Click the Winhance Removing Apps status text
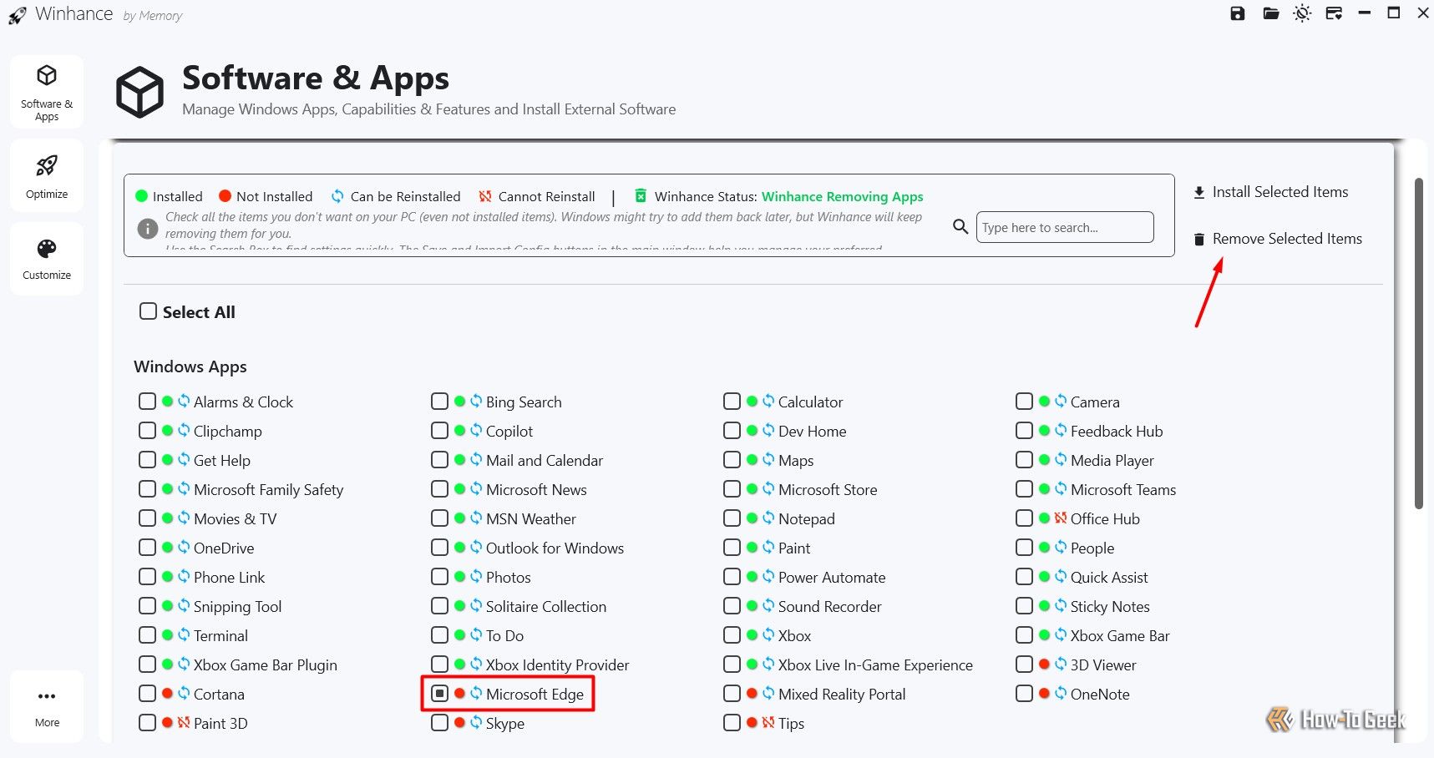Image resolution: width=1434 pixels, height=758 pixels. point(842,197)
